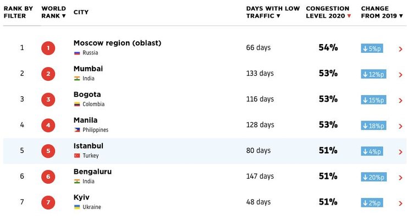The width and height of the screenshot is (407, 220).
Task: Click the red rank 3 badge for Bogota
Action: (x=48, y=100)
